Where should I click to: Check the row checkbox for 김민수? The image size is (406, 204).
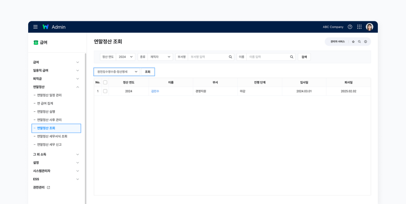click(105, 91)
